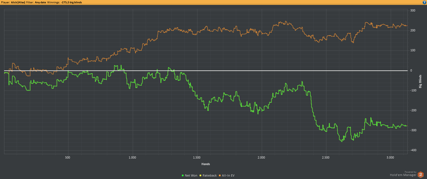The height and width of the screenshot is (179, 427).
Task: Click the 1.500 tick on the hands axis
Action: pyautogui.click(x=197, y=158)
